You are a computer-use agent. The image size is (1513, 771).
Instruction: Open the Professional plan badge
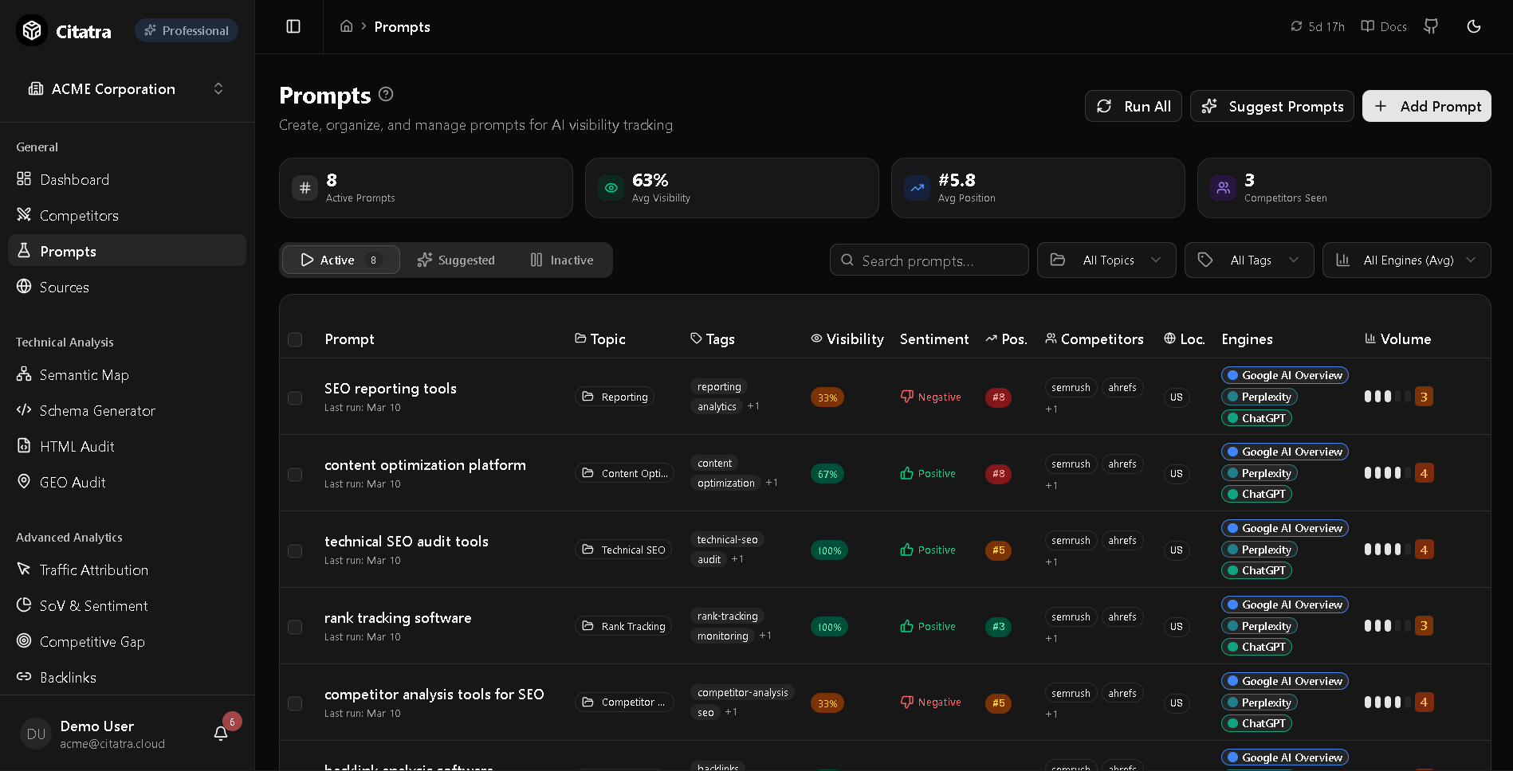pos(187,30)
